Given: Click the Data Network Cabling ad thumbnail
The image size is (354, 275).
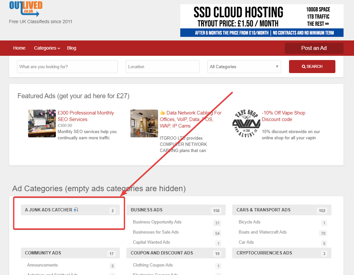Looking at the screenshot, I should [x=144, y=123].
